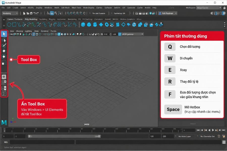
Task: Click the New Scene file icon
Action: pyautogui.click(x=24, y=13)
